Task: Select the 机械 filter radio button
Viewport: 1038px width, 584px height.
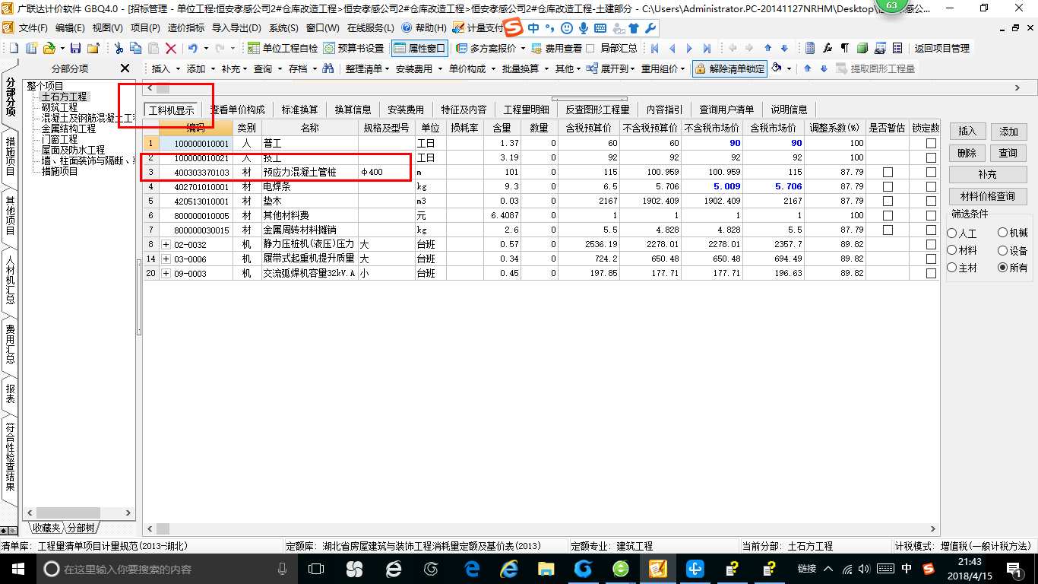Action: coord(1003,233)
